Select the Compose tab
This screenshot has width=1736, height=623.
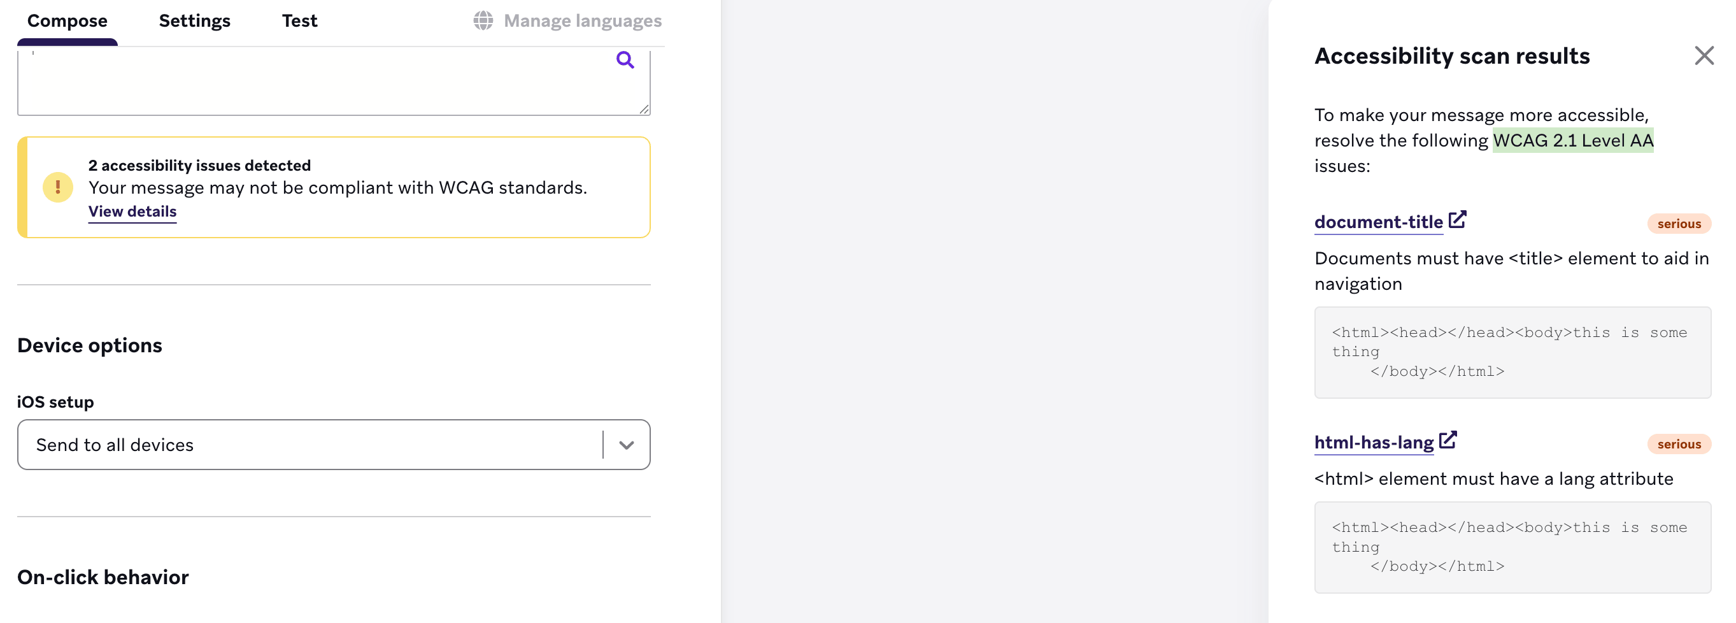[x=68, y=21]
